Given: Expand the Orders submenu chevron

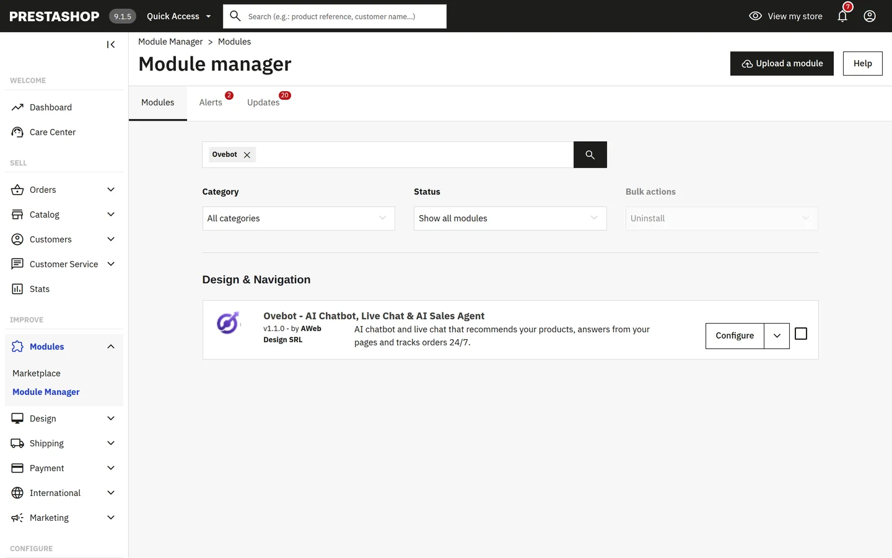Looking at the screenshot, I should (111, 190).
